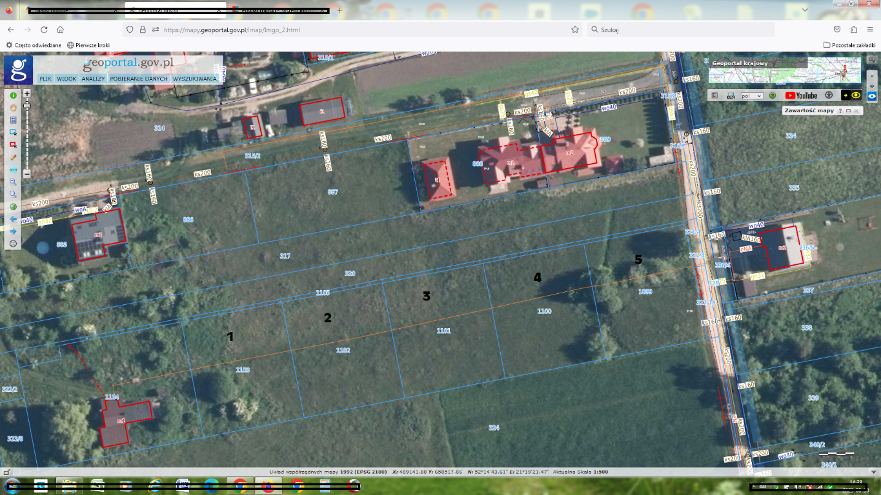The height and width of the screenshot is (495, 881).
Task: Click the Windows Start button
Action: 12,485
